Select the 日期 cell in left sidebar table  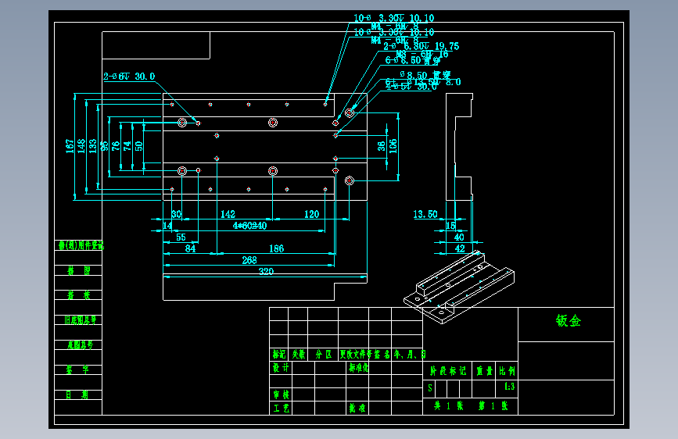[x=78, y=394]
